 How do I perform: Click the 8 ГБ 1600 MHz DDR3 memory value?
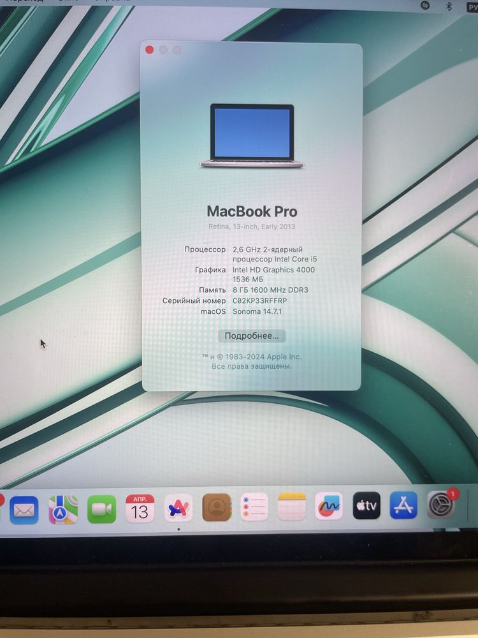tap(270, 290)
